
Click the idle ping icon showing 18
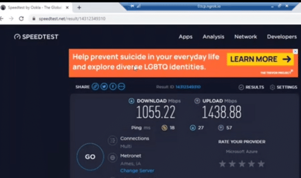tap(164, 128)
